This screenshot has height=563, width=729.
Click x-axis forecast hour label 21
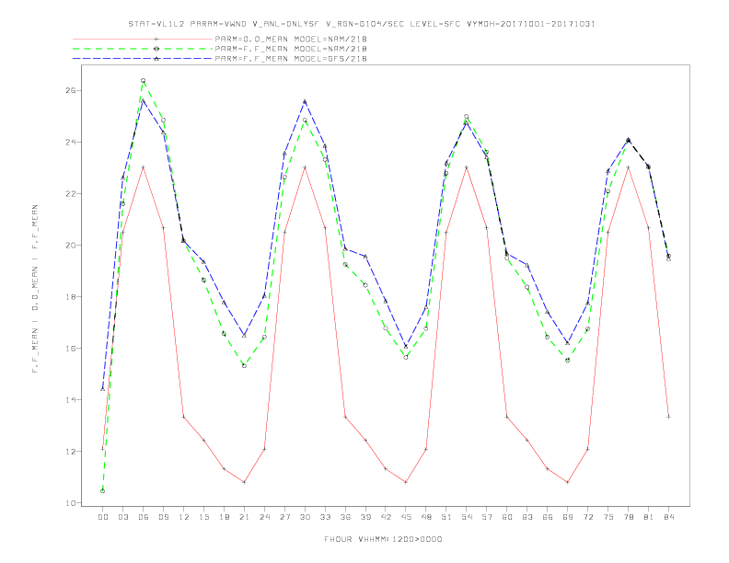pyautogui.click(x=244, y=517)
